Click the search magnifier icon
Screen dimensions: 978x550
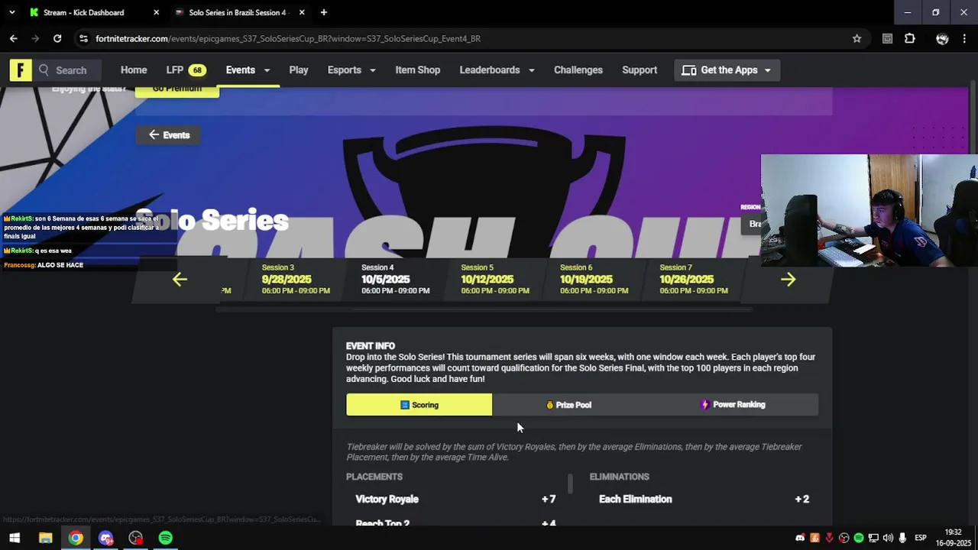44,70
